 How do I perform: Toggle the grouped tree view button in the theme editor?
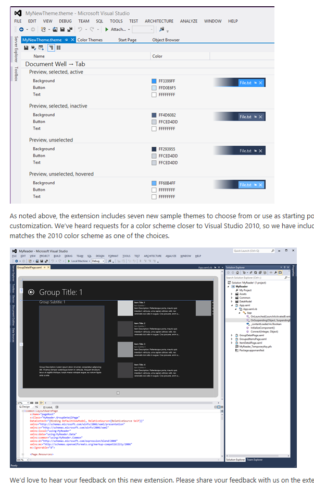coord(51,48)
